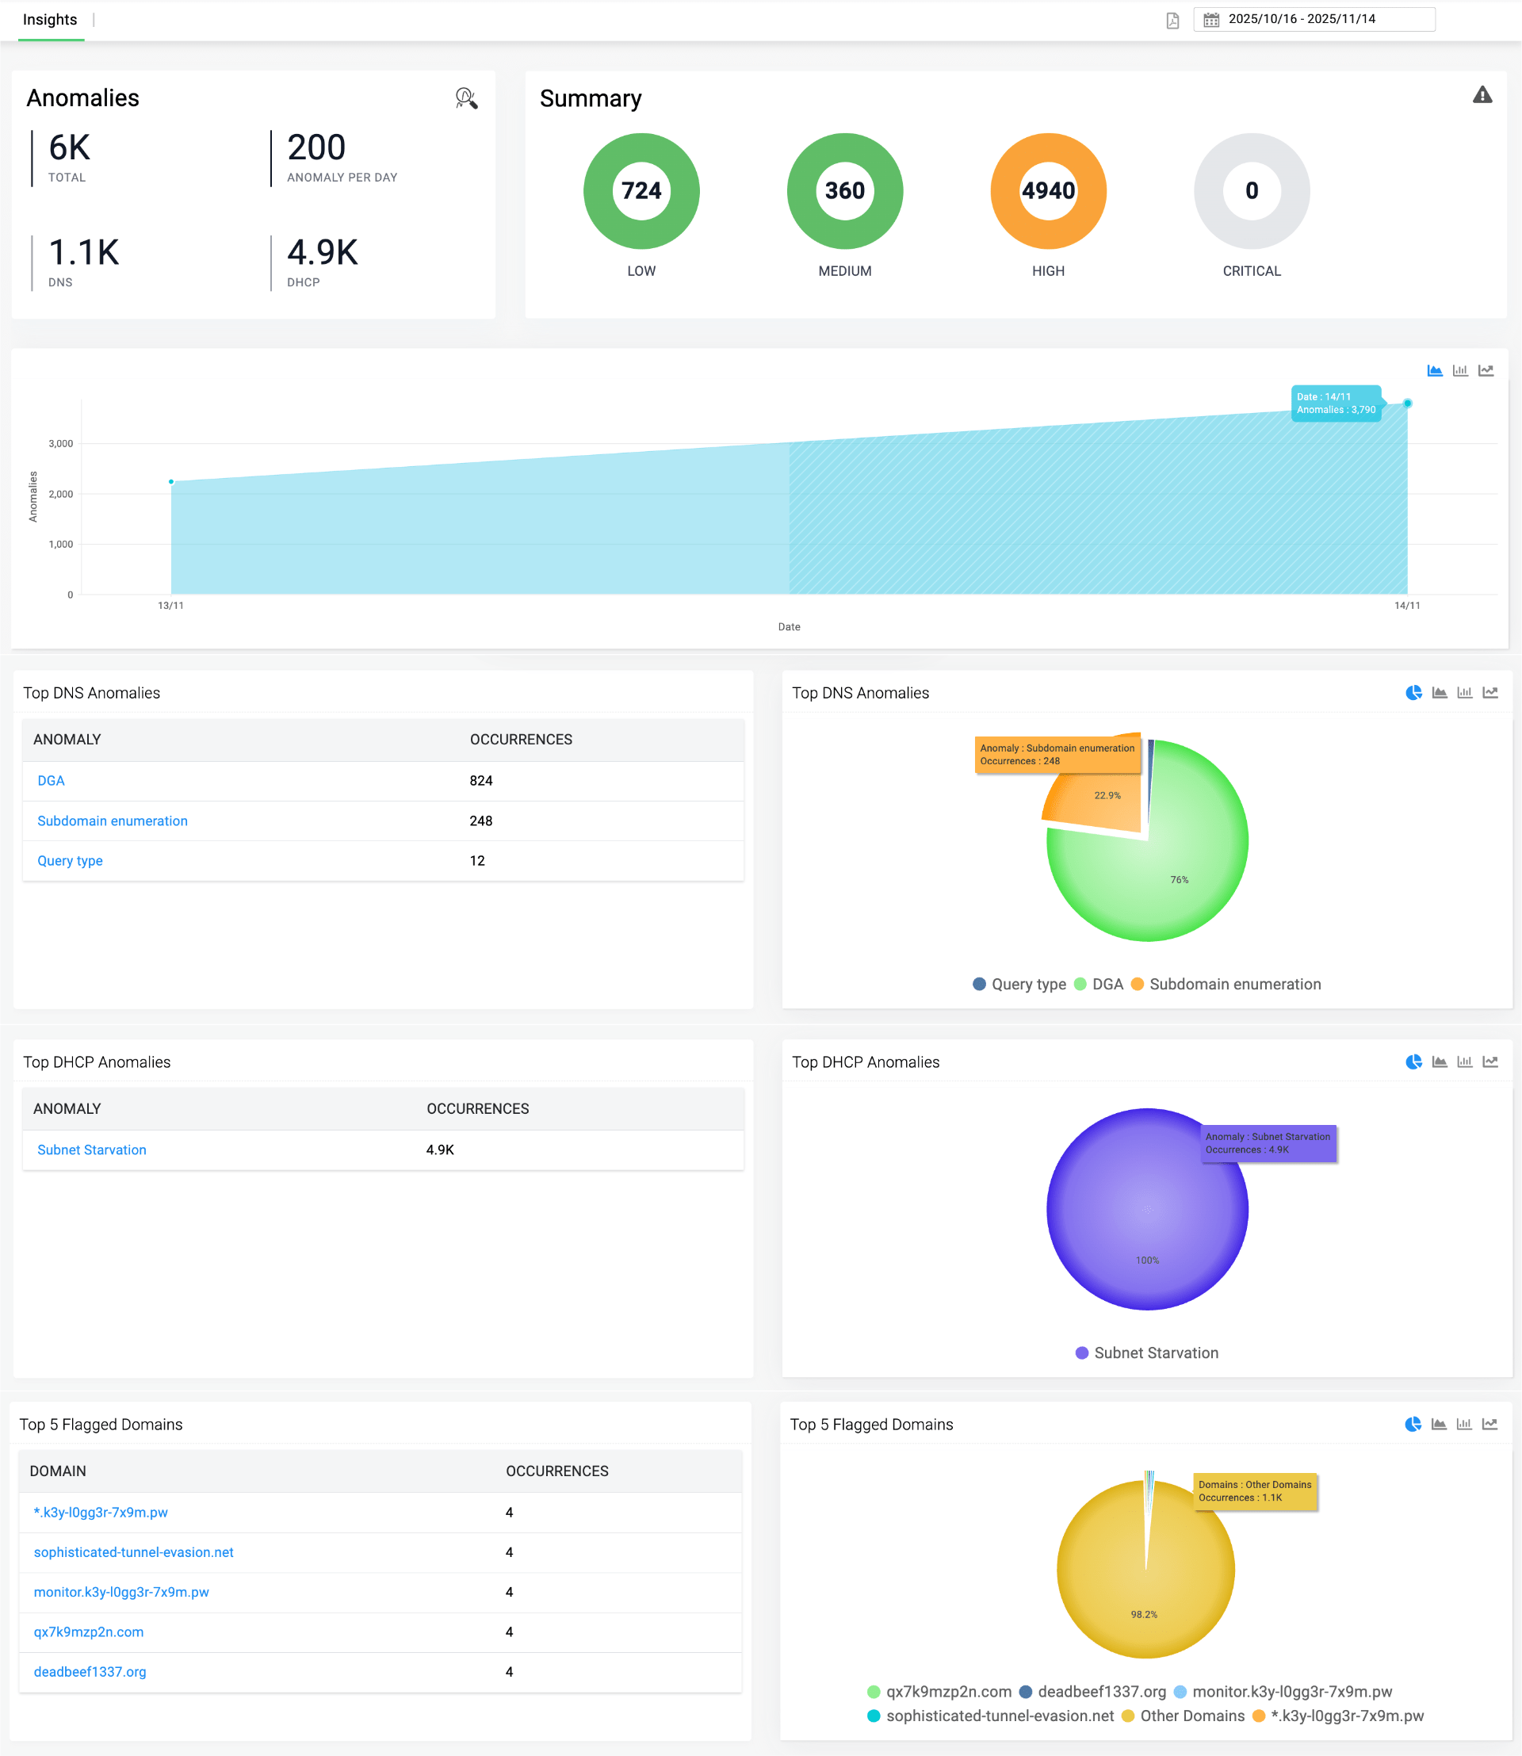Switch Top 5 Flagged Domains to line chart

(x=1490, y=1424)
